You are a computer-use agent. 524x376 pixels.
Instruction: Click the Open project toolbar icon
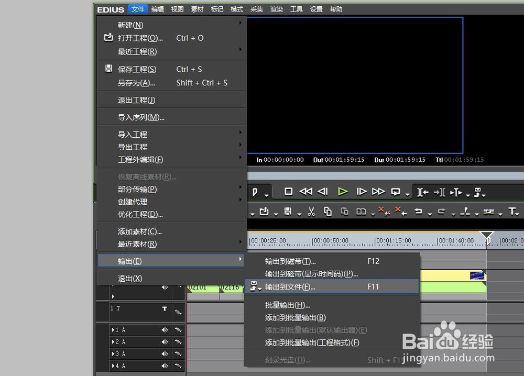(x=264, y=212)
